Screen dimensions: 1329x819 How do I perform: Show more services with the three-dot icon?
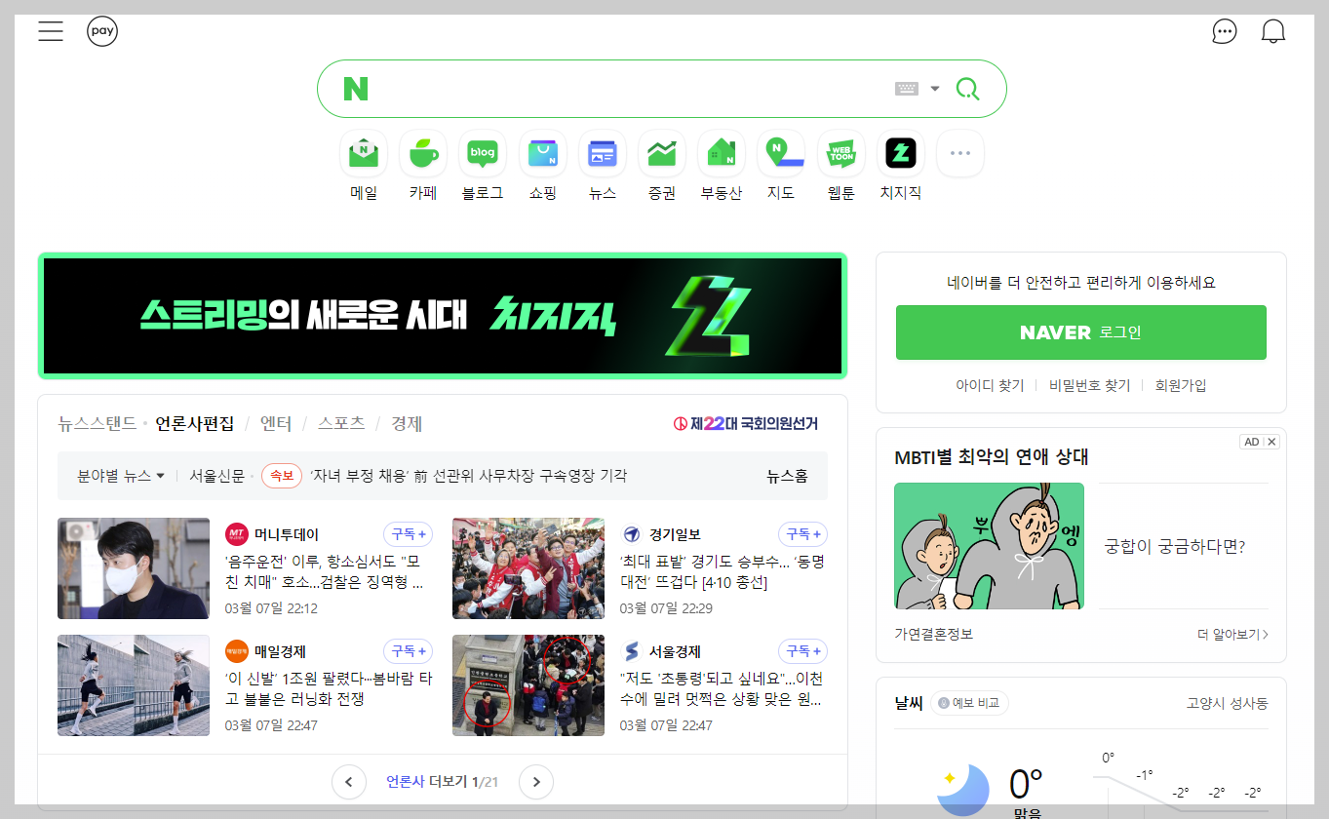pyautogui.click(x=960, y=153)
